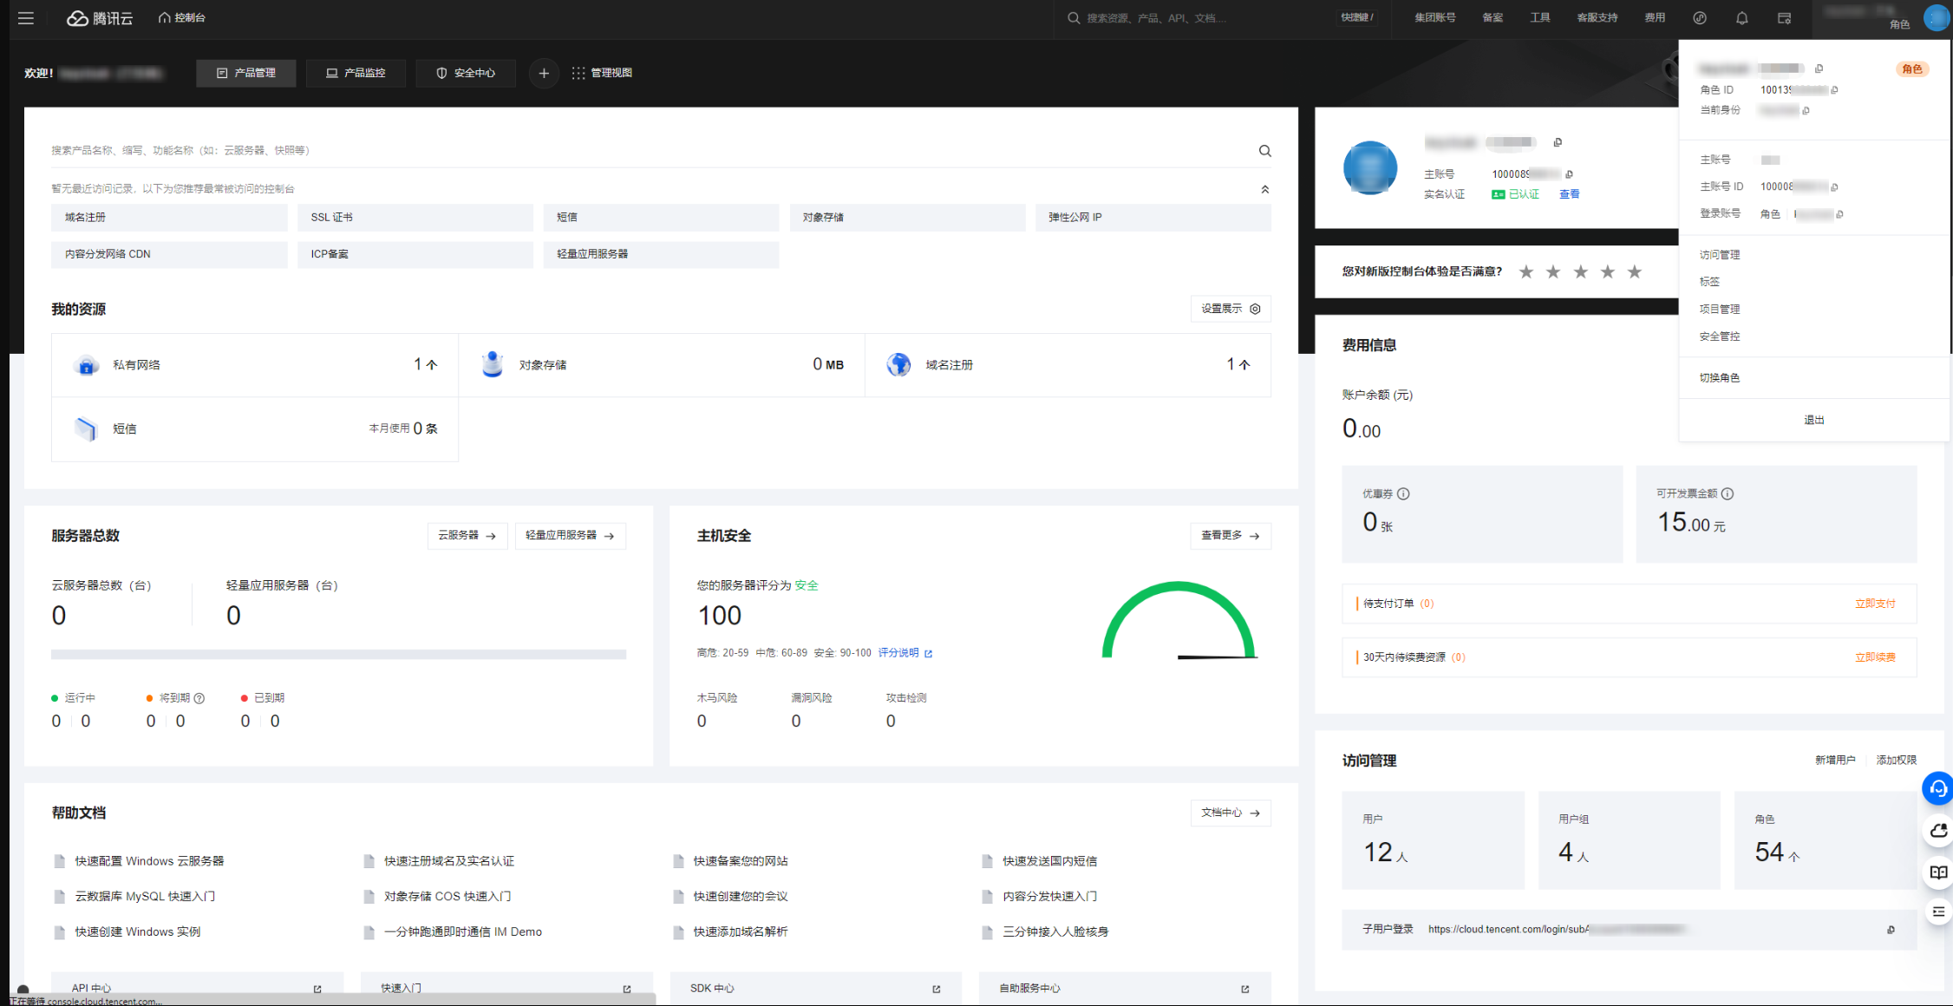Select 切换角色 in account menu
1953x1006 pixels.
coord(1719,378)
